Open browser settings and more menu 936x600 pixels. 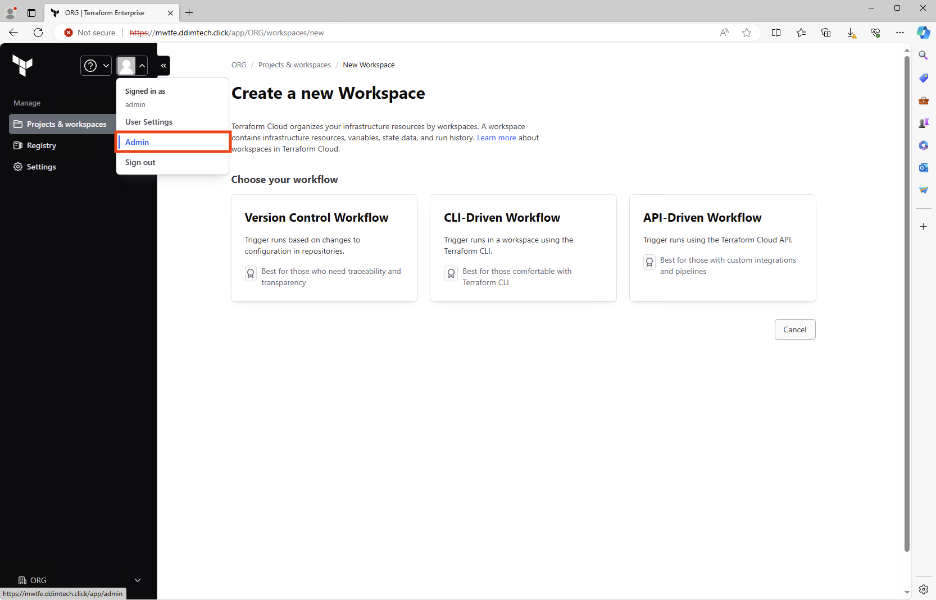click(900, 33)
